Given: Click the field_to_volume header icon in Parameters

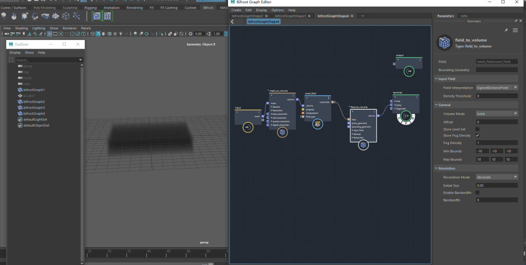Looking at the screenshot, I should tap(444, 43).
